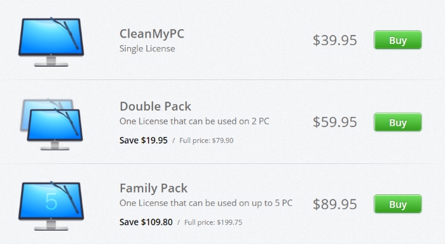Viewport: 445px width, 244px height.
Task: Click the Family Pack monitor icon
Action: [x=51, y=206]
